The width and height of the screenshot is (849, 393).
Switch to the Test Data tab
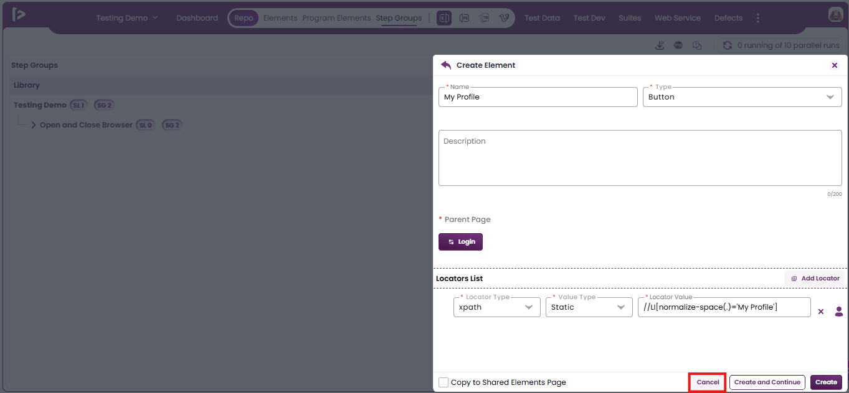[542, 18]
